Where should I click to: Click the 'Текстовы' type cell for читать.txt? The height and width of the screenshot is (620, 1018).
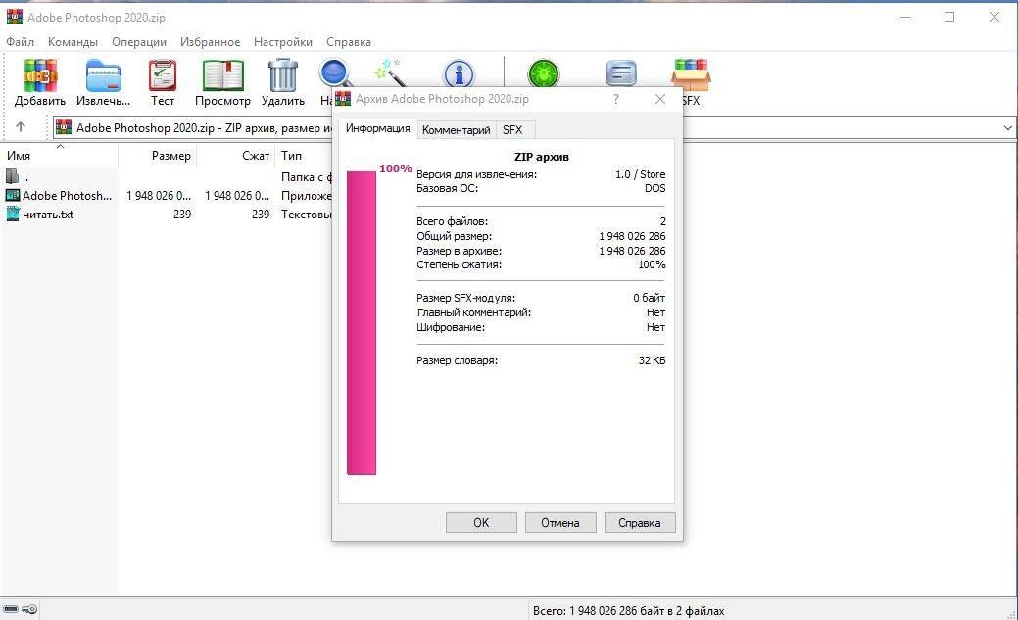306,215
